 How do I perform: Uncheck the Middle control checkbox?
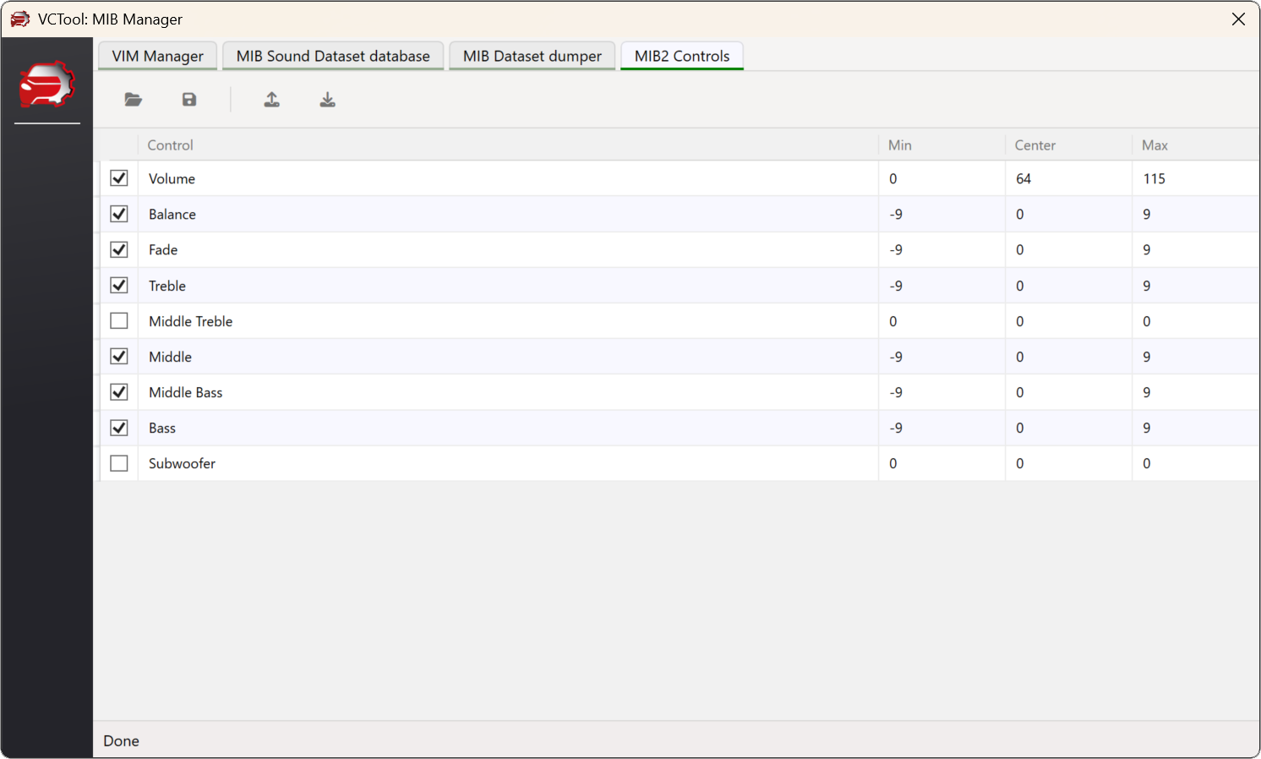click(119, 357)
